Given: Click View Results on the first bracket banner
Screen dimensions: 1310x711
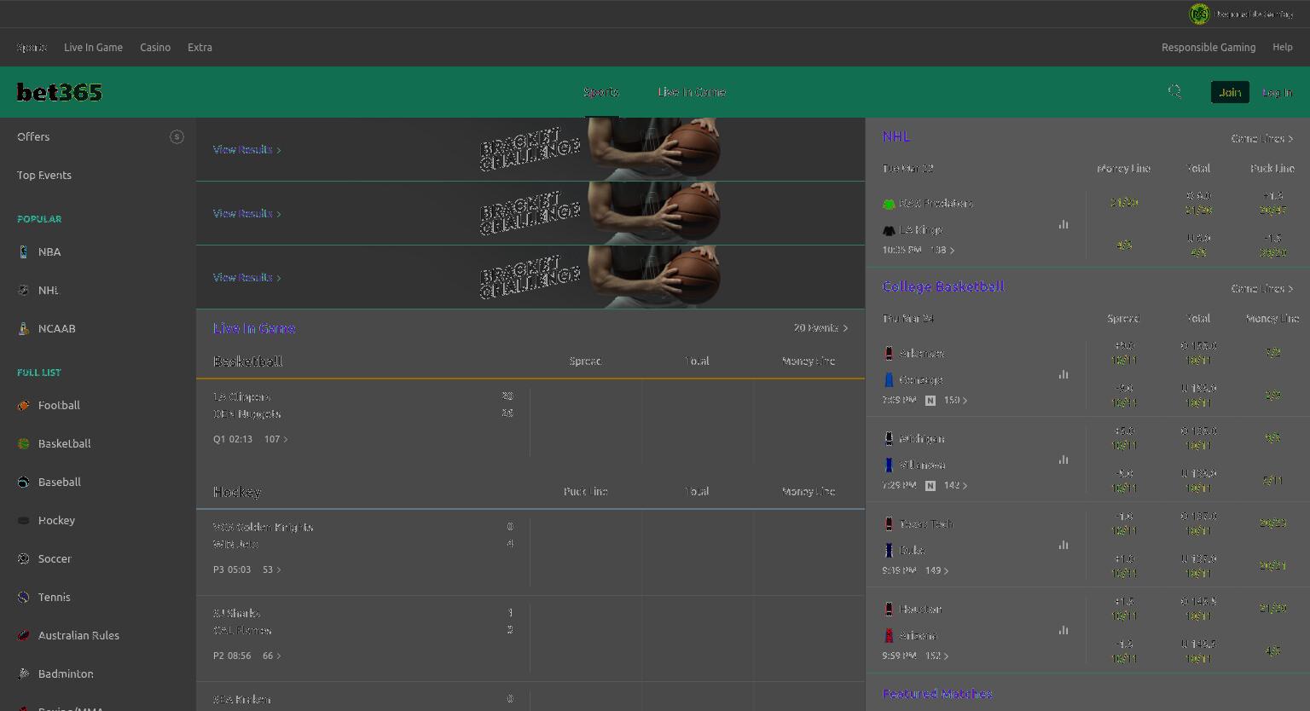Looking at the screenshot, I should point(246,149).
